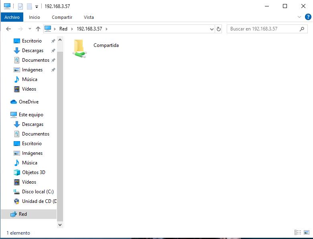Switch to details view icon in status bar
The height and width of the screenshot is (239, 313).
click(298, 232)
